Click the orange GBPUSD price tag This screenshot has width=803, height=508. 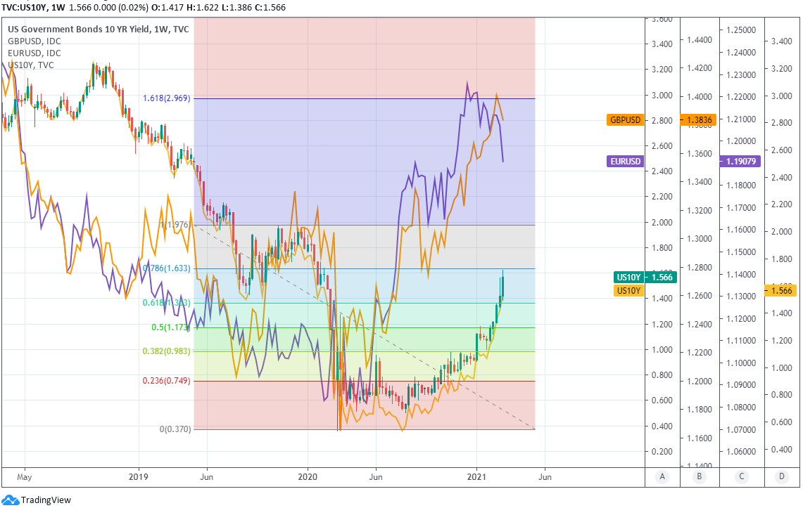click(626, 120)
